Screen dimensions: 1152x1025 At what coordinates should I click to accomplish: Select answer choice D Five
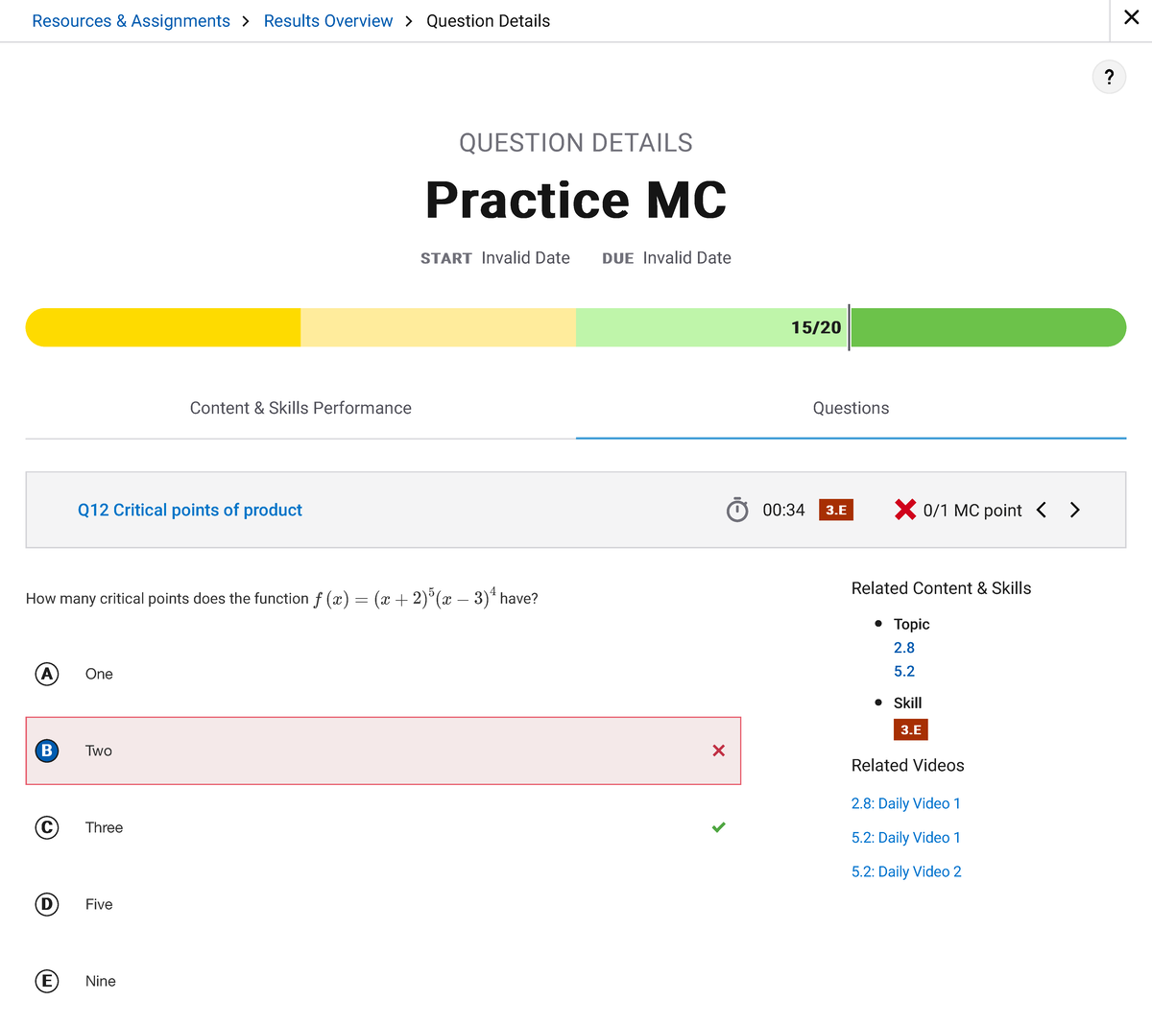click(47, 904)
